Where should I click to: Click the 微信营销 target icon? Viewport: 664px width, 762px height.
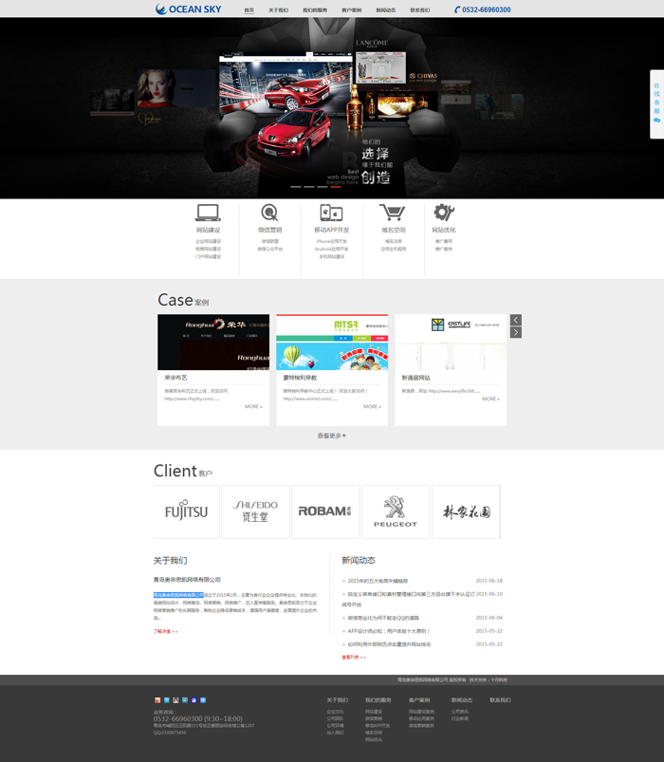(269, 213)
